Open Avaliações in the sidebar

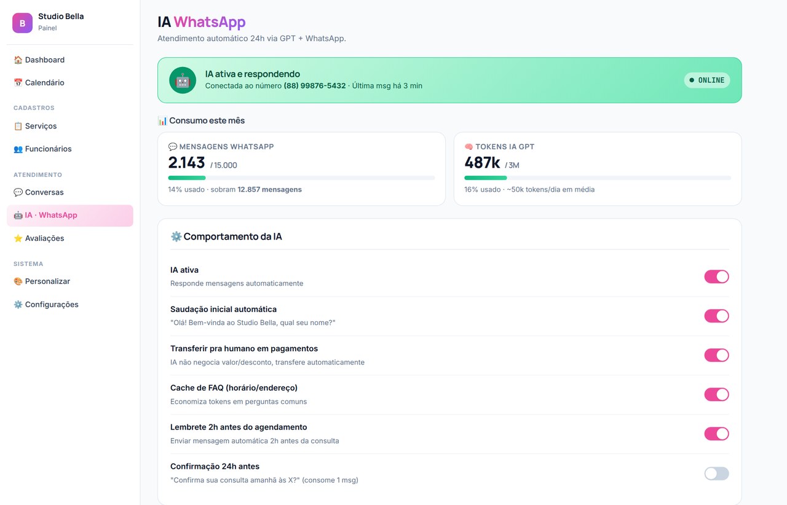pos(70,238)
